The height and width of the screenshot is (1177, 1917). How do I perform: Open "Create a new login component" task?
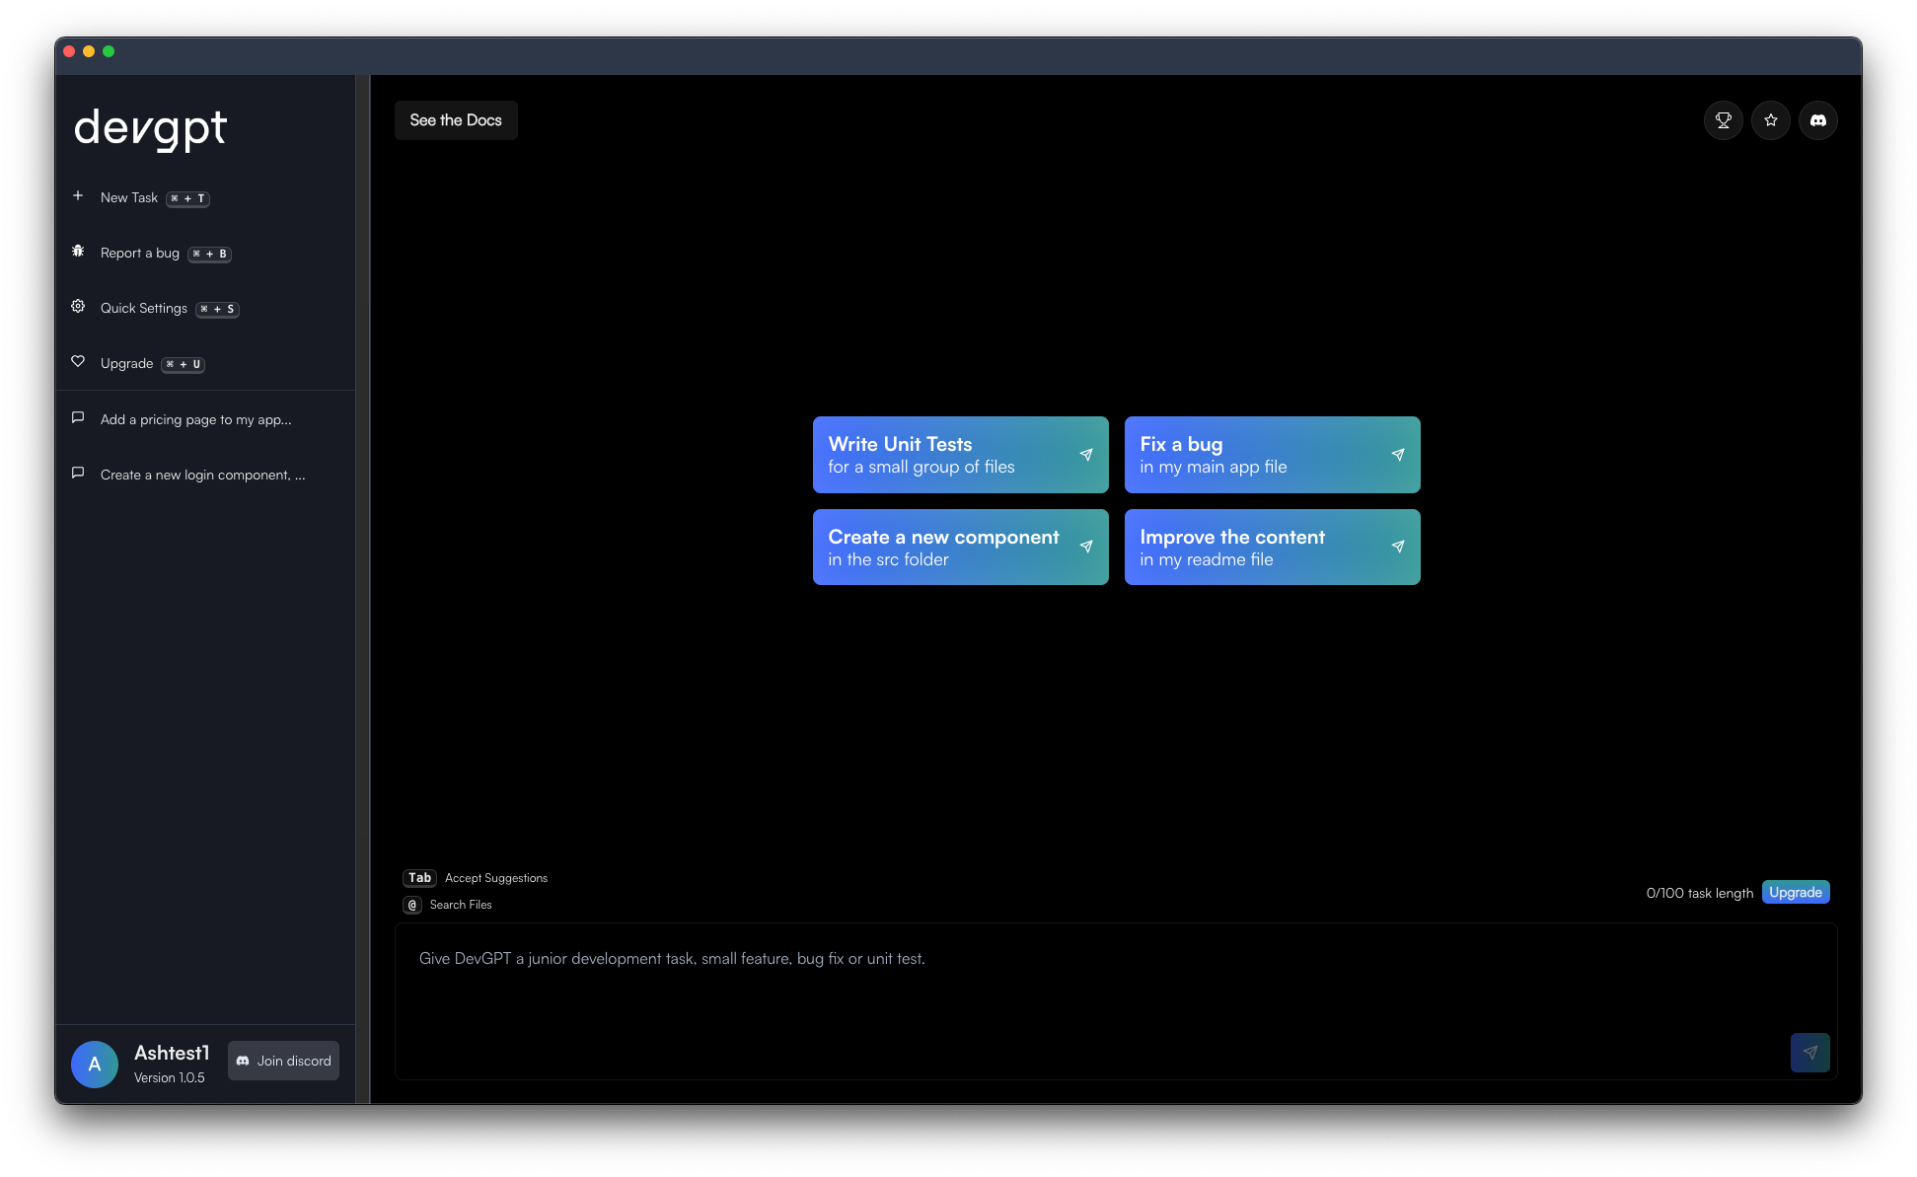tap(202, 475)
